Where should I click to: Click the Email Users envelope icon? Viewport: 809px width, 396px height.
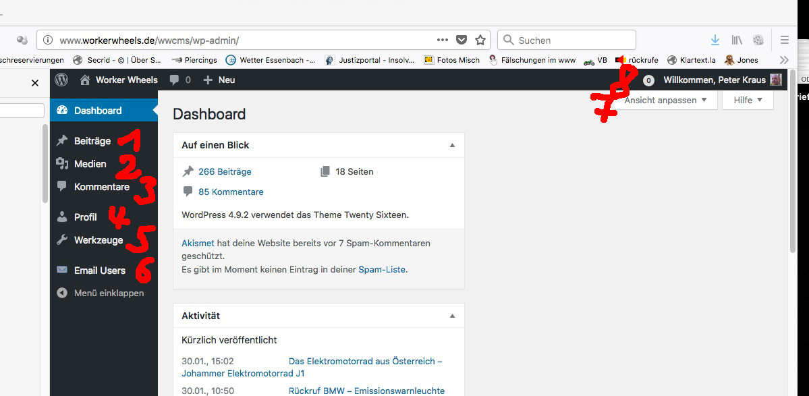(62, 270)
